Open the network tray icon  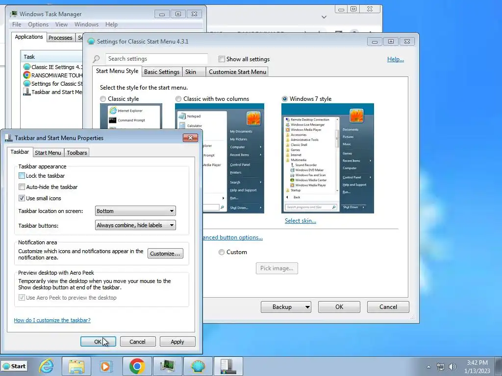click(x=441, y=367)
